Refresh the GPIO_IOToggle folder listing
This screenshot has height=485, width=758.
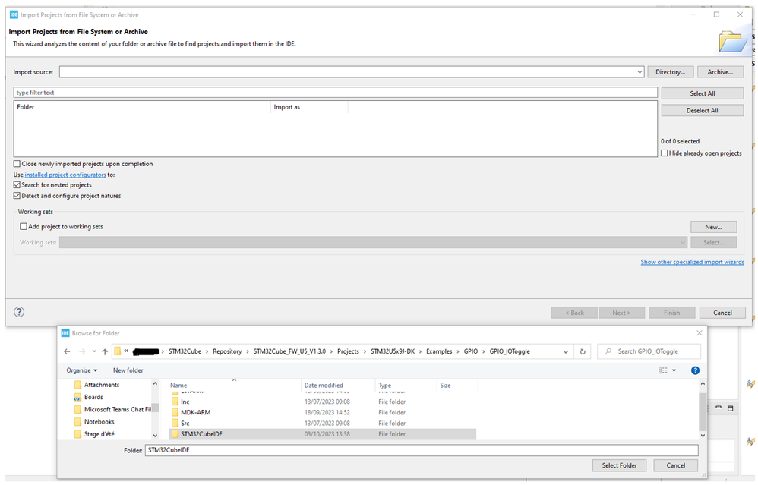tap(583, 351)
